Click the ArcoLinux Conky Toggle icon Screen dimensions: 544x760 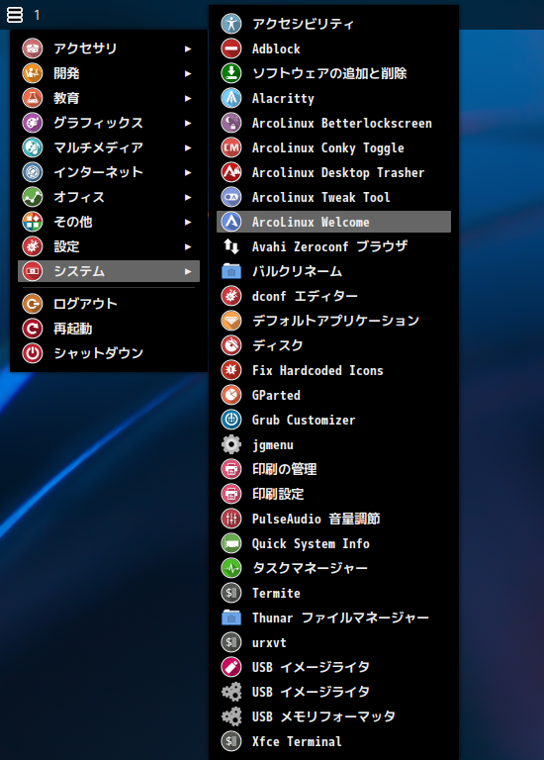tap(231, 147)
